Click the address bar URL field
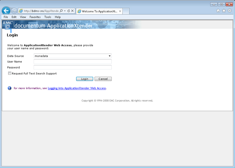 tap(41, 11)
